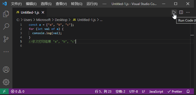The height and width of the screenshot is (95, 196).
Task: Open the 文件(F) menu
Action: point(16,4)
